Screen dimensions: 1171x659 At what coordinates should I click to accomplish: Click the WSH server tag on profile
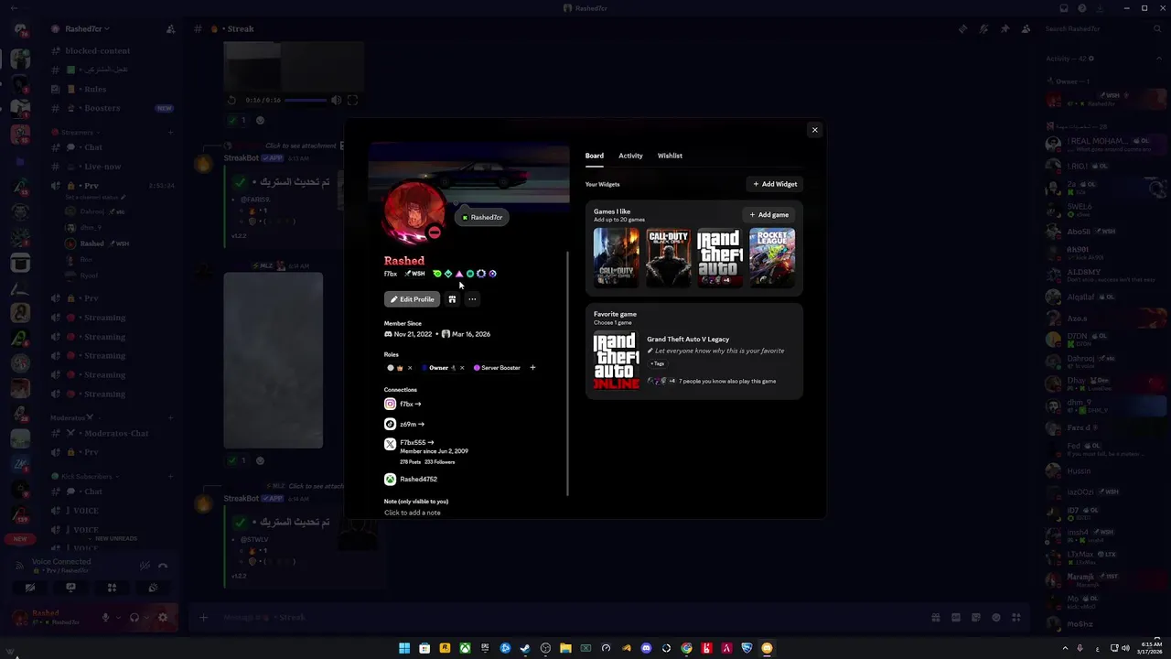coord(414,274)
